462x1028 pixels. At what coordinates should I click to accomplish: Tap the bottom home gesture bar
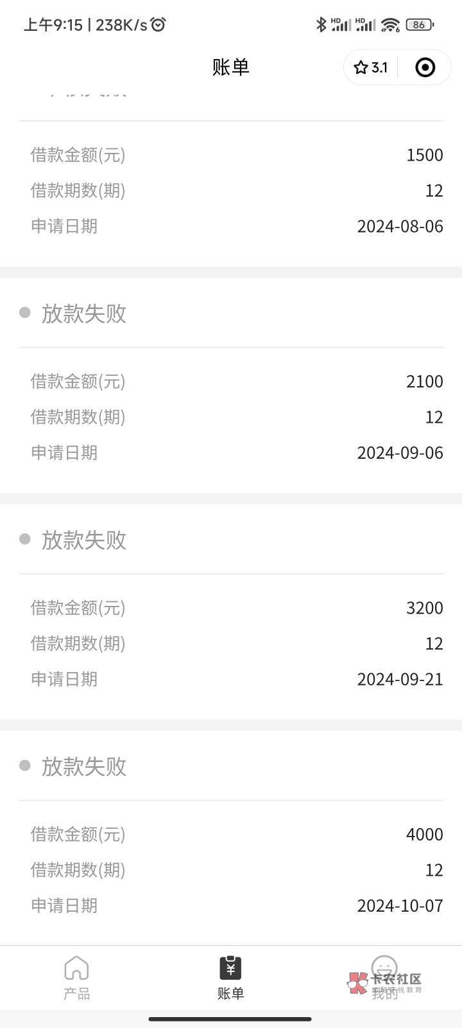(230, 1019)
